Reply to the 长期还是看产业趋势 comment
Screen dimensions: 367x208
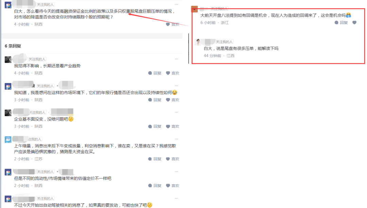tap(155, 73)
